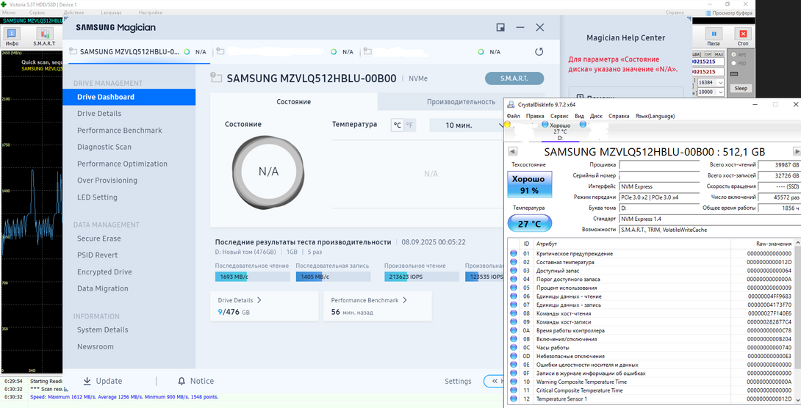Open Language menu in Victoria
The image size is (801, 408).
pyautogui.click(x=112, y=12)
